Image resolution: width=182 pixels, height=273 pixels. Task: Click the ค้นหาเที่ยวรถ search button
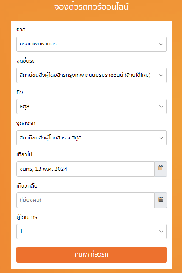pos(91,255)
